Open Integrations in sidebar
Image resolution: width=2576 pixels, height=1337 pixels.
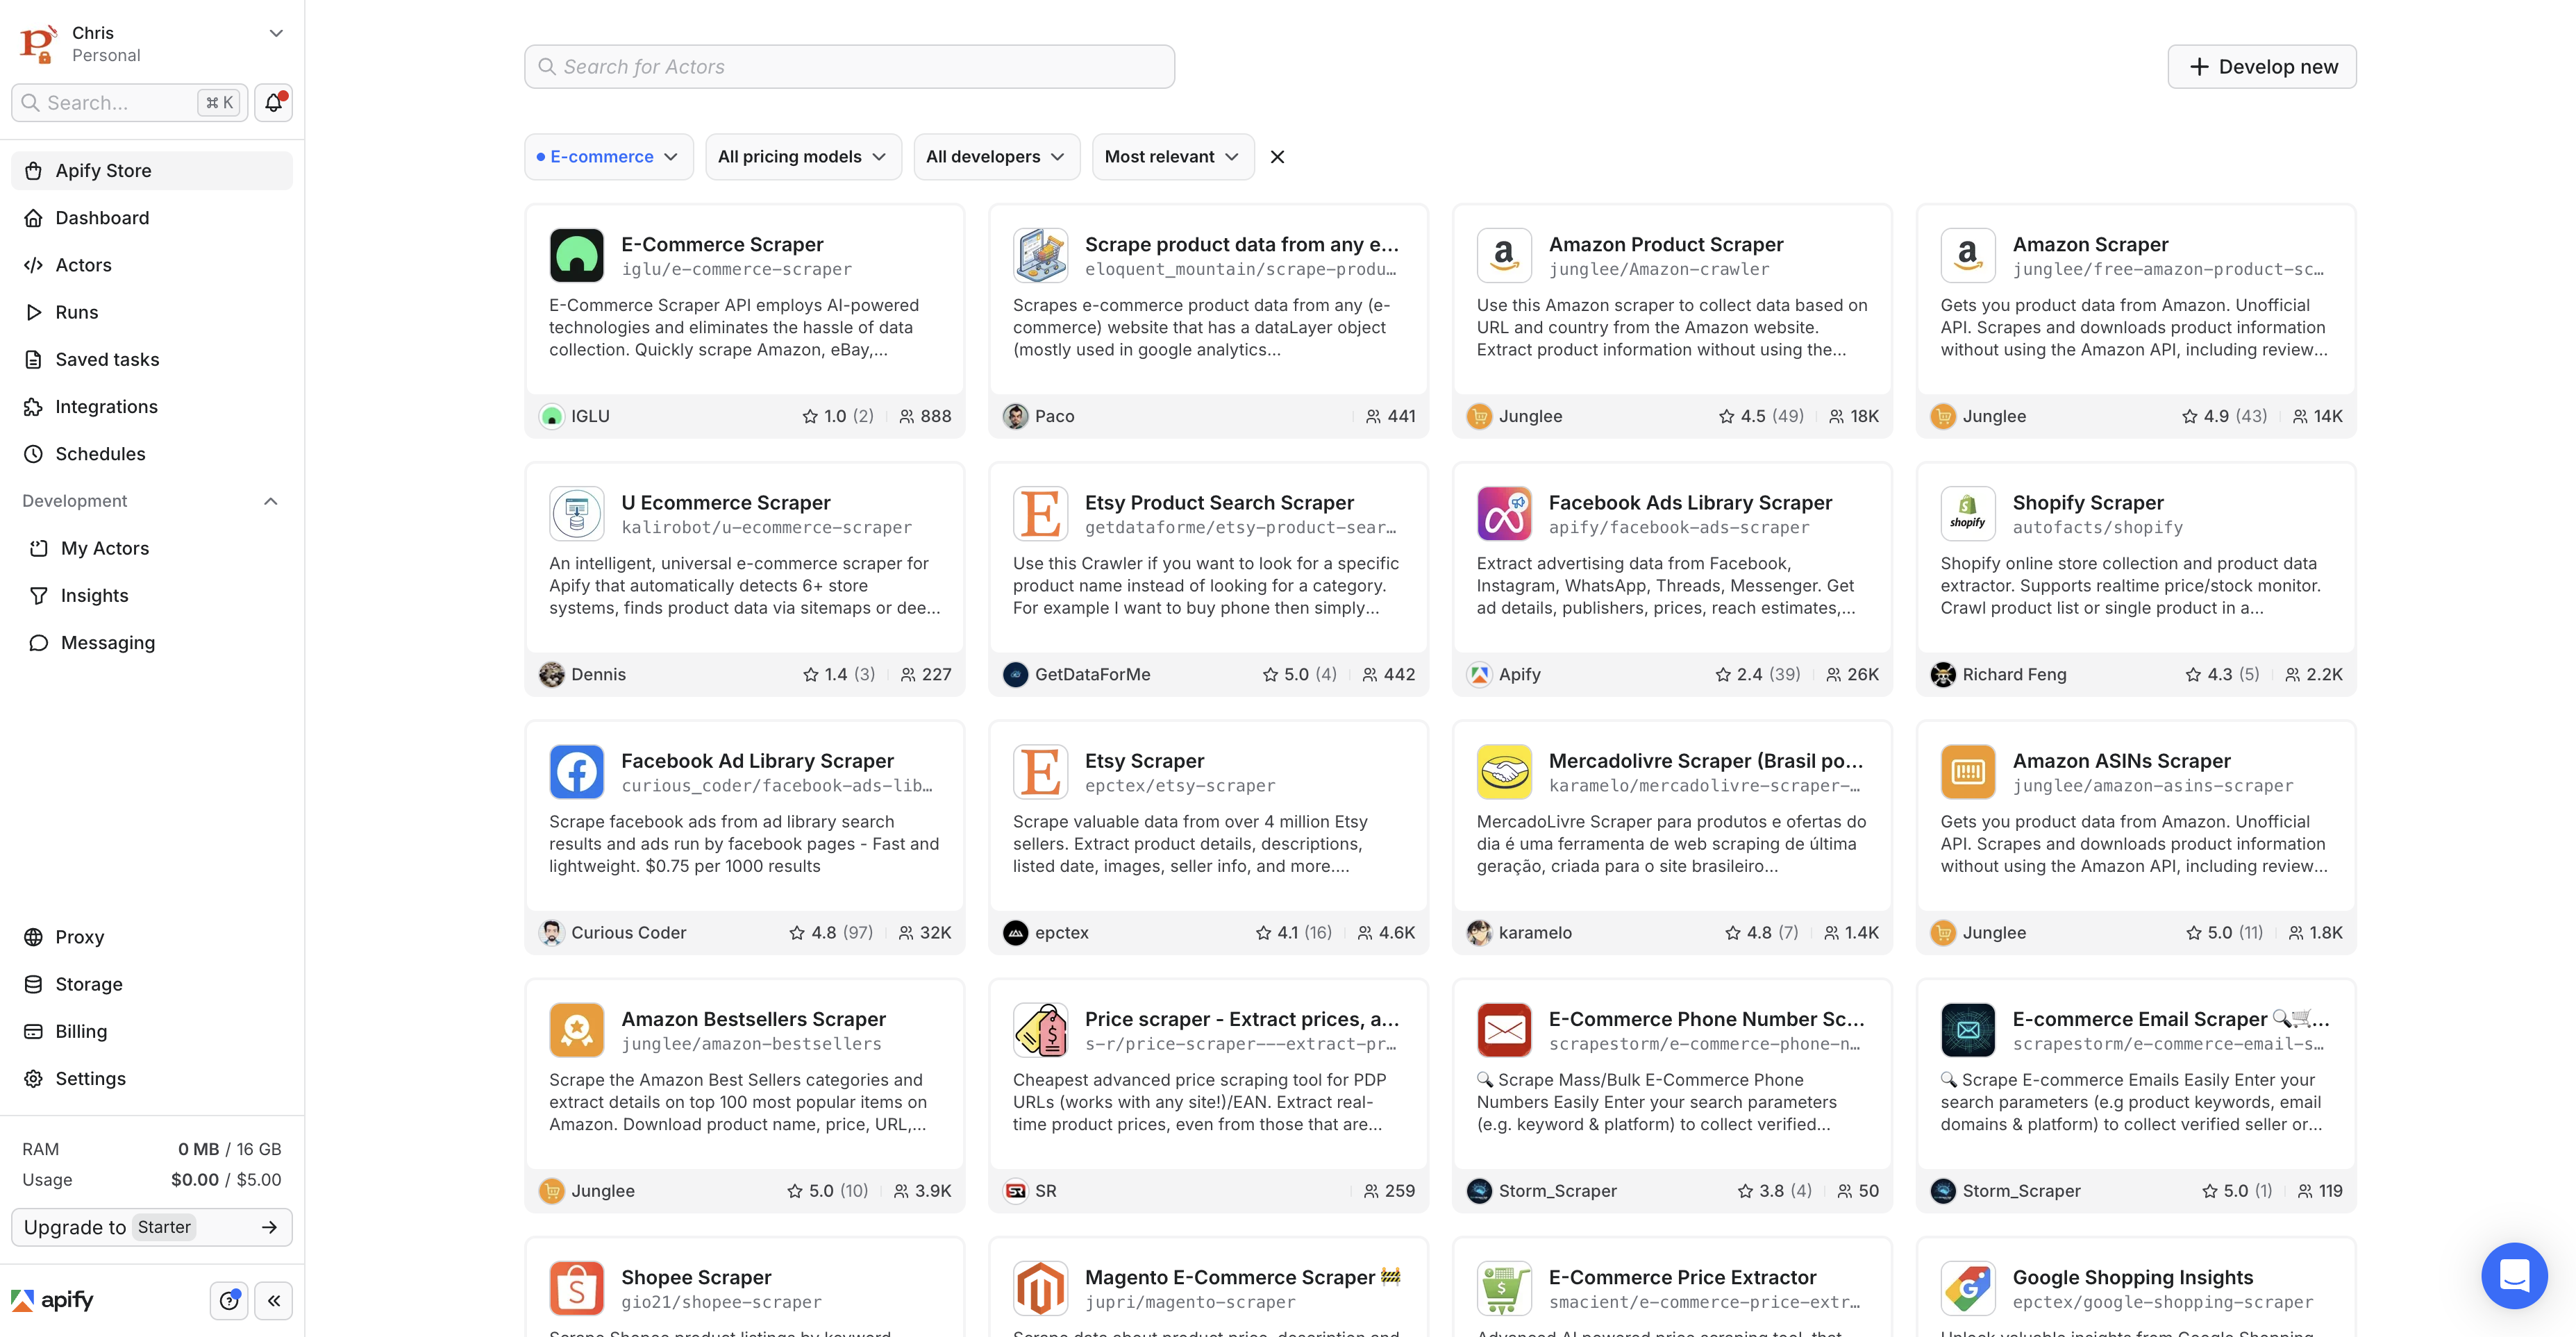pyautogui.click(x=152, y=407)
